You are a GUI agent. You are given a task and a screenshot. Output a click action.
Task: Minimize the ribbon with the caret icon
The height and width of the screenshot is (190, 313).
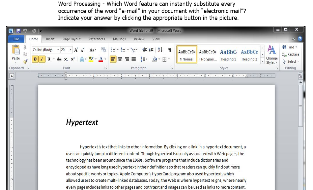click(293, 39)
